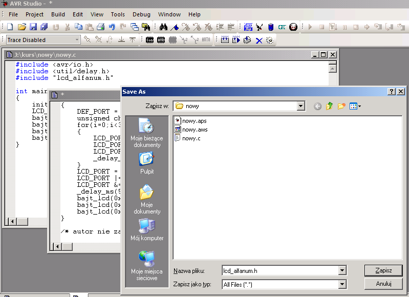409x297 pixels.
Task: Open the Debug menu
Action: [141, 14]
